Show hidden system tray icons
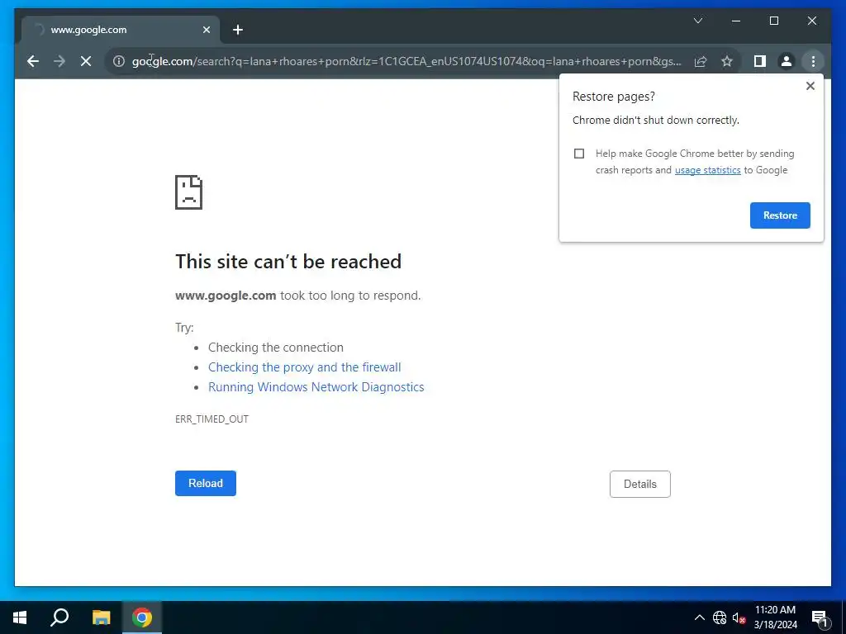 (699, 617)
